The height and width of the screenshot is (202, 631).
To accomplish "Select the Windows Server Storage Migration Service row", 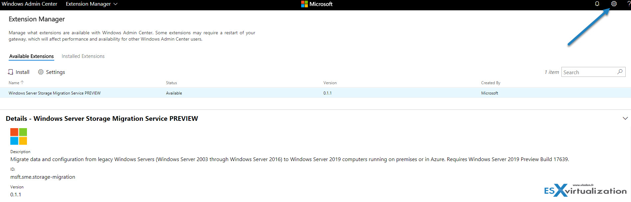I will [315, 93].
